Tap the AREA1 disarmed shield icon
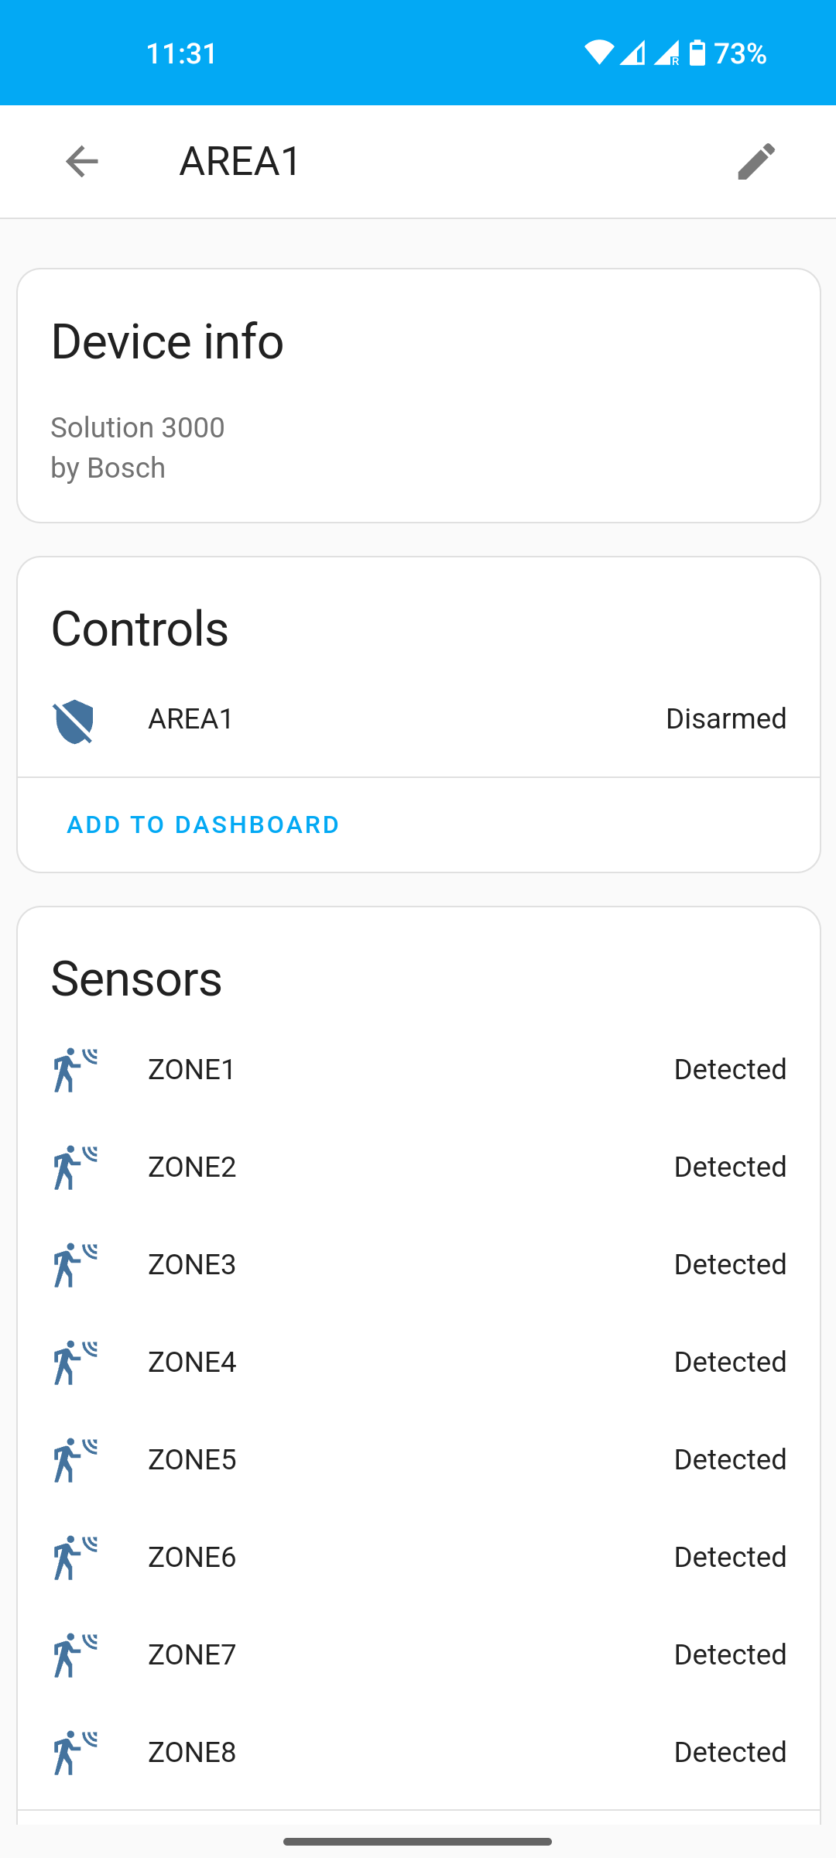Screen dimensions: 836x1858 pyautogui.click(x=74, y=721)
